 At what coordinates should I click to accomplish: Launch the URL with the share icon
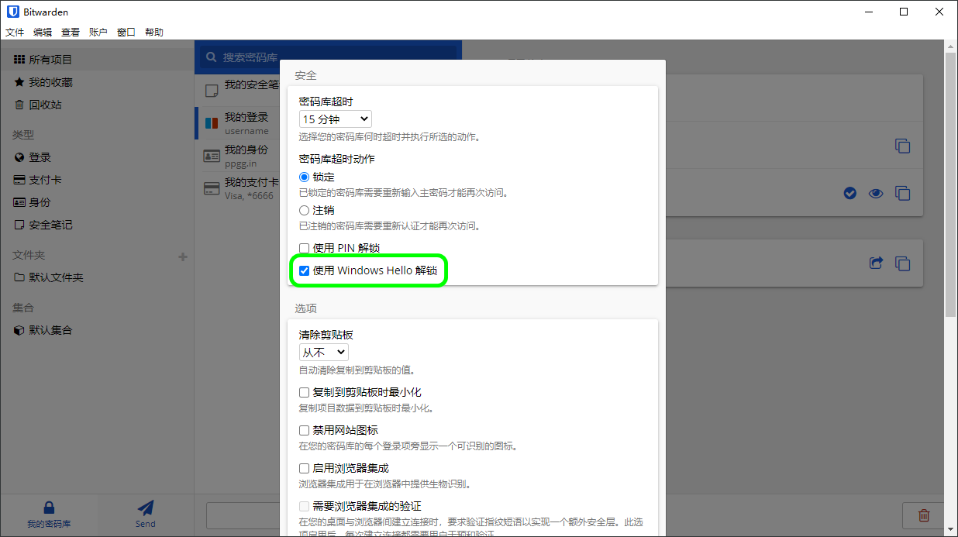[876, 263]
